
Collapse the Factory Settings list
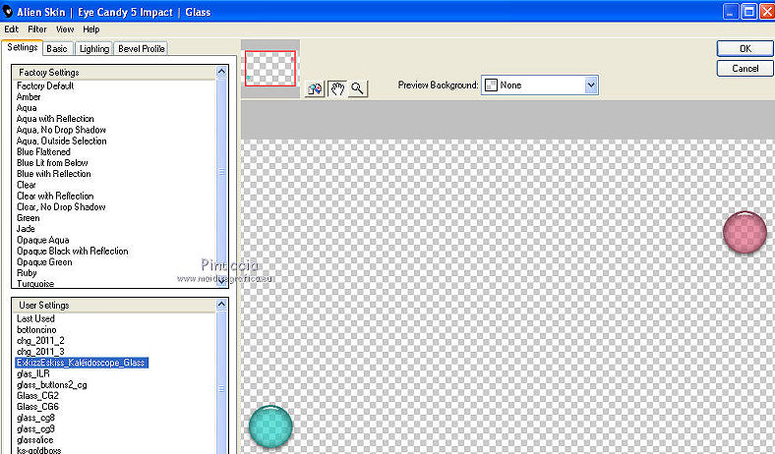click(221, 72)
